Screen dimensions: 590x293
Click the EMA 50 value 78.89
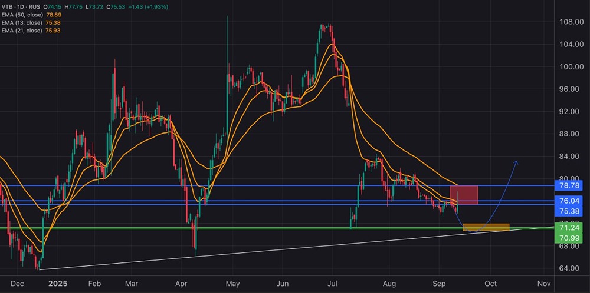54,15
